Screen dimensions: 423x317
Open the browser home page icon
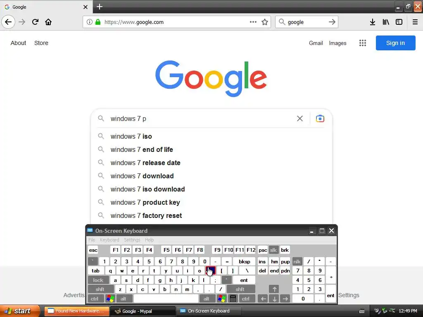click(x=48, y=22)
